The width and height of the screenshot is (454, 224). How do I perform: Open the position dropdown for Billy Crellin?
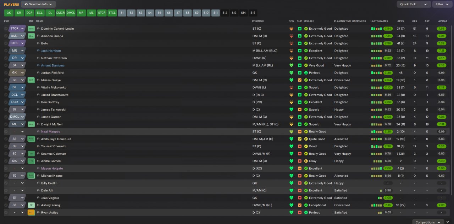[17, 183]
